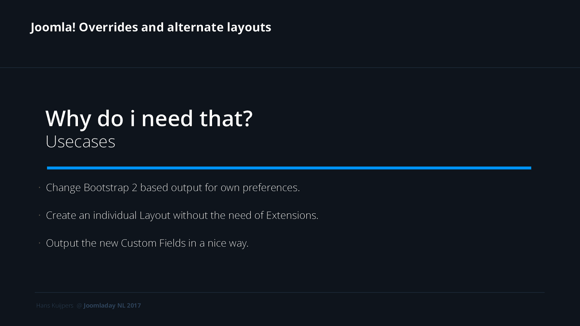Click the word 'Bootstrap' in first bullet

pos(106,188)
